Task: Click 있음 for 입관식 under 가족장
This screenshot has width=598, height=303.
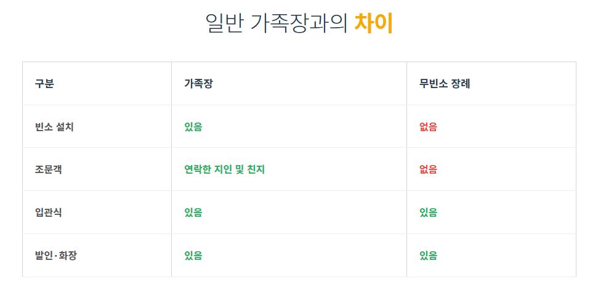Action: (193, 212)
